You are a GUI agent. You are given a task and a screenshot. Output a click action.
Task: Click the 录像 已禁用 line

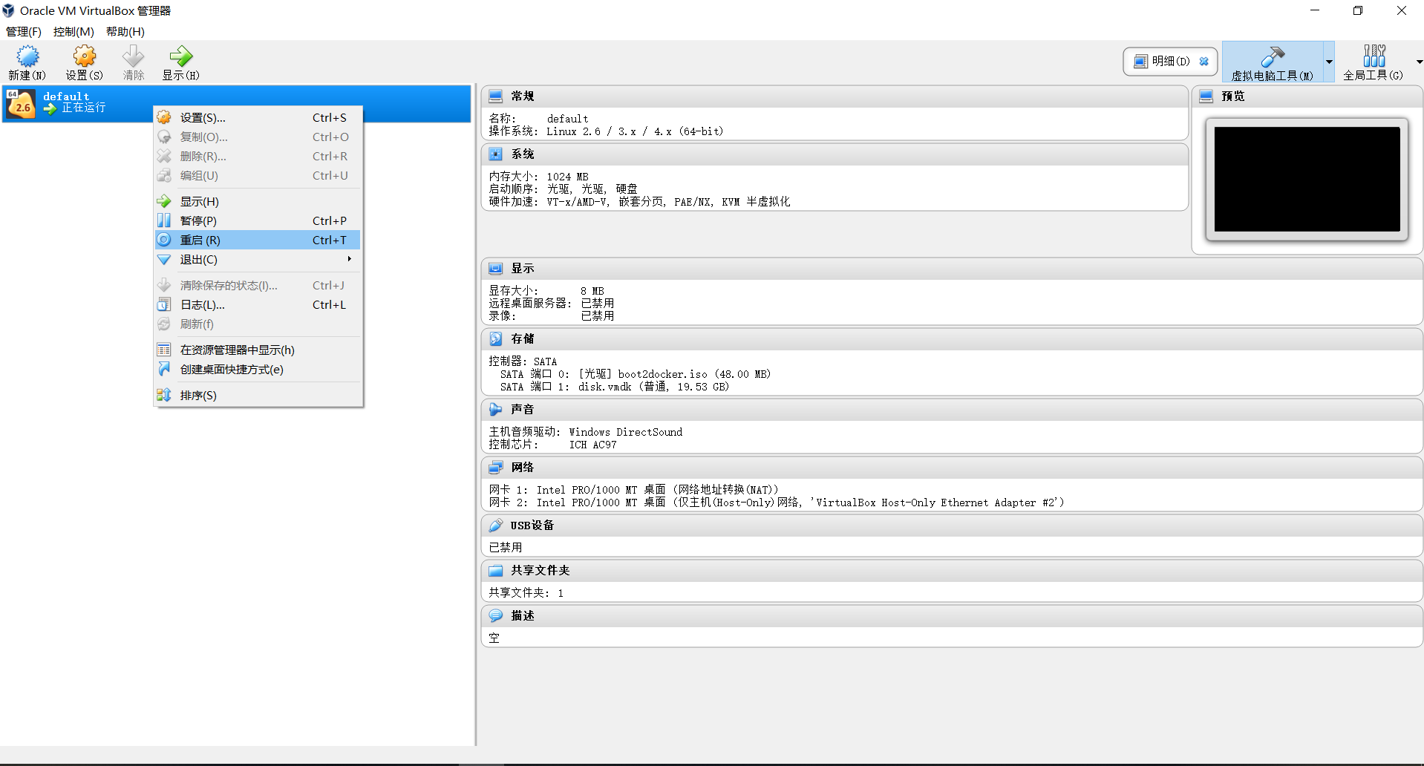pyautogui.click(x=551, y=316)
